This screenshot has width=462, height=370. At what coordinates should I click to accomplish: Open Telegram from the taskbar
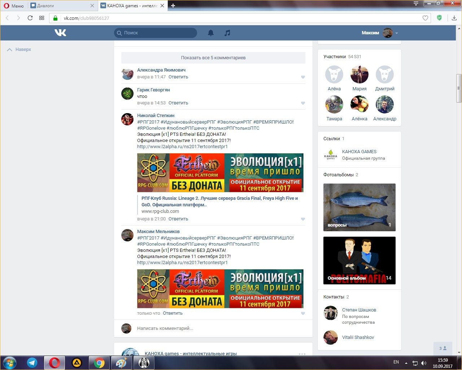[32, 362]
